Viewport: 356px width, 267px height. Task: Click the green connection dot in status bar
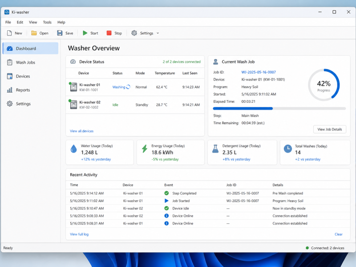(x=307, y=248)
